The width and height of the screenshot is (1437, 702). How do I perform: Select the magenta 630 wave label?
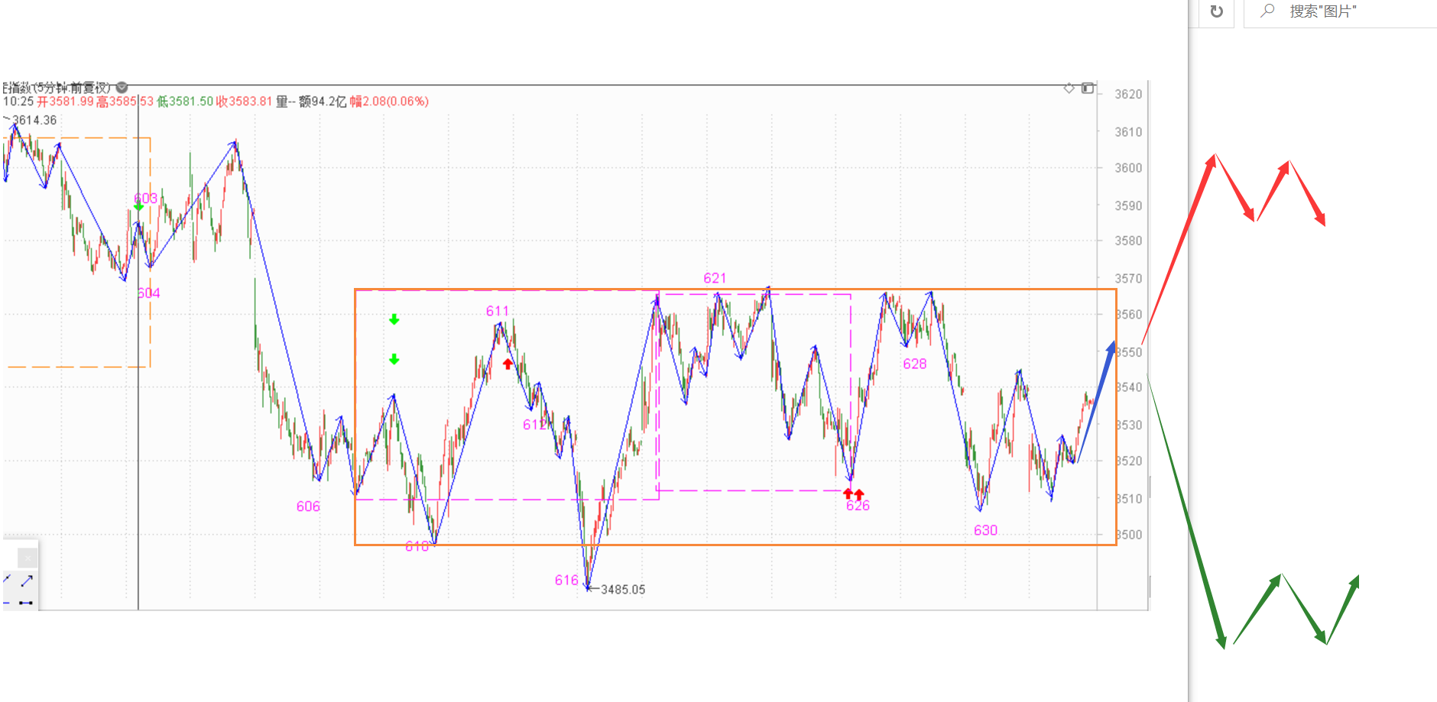pos(985,530)
